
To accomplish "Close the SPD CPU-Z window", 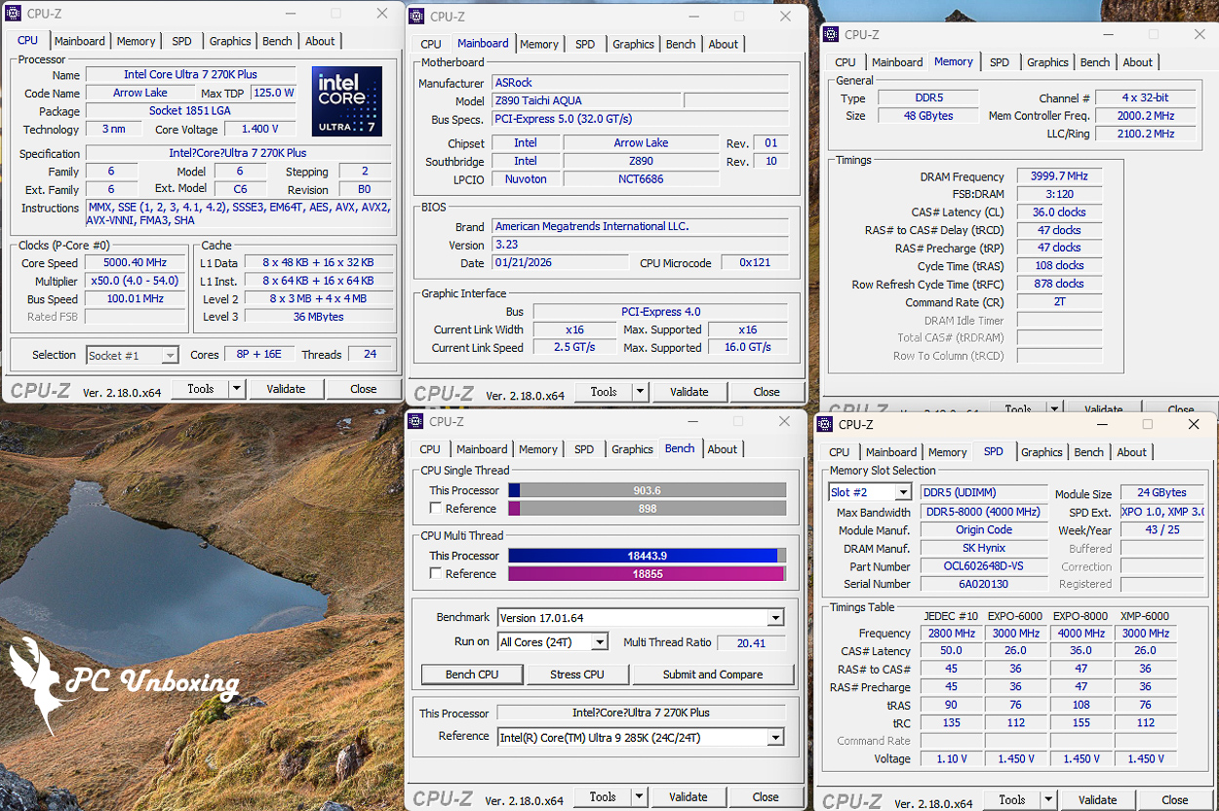I will [1193, 425].
